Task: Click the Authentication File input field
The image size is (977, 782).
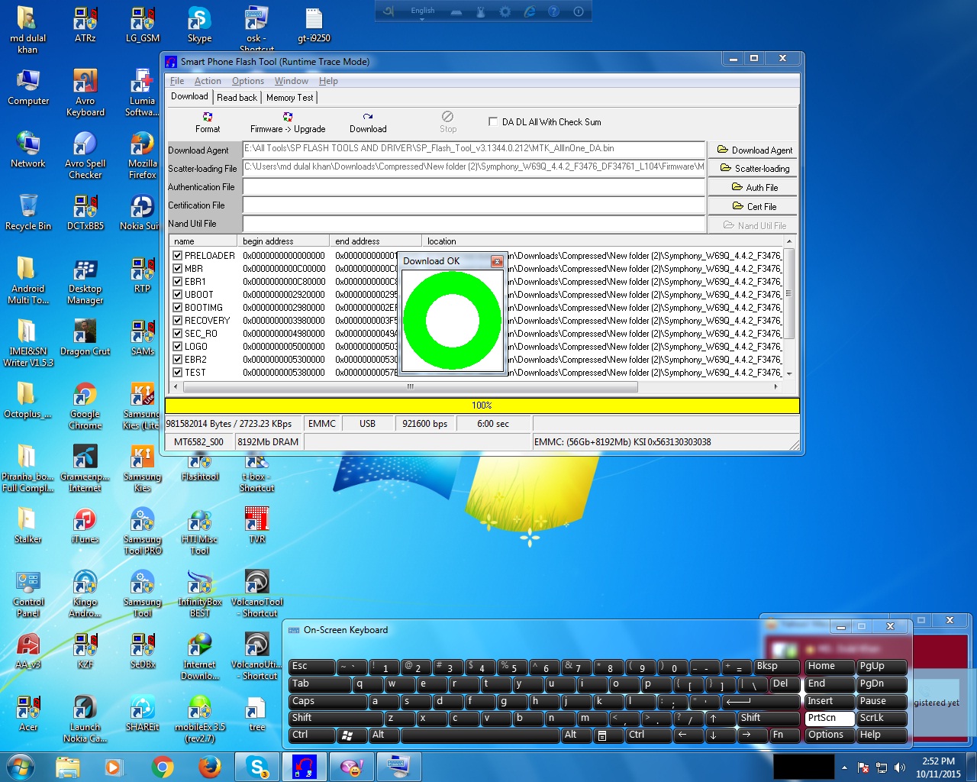Action: (x=474, y=186)
